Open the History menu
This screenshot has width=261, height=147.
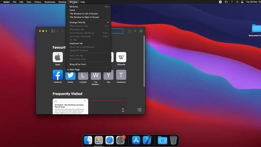(x=38, y=2)
